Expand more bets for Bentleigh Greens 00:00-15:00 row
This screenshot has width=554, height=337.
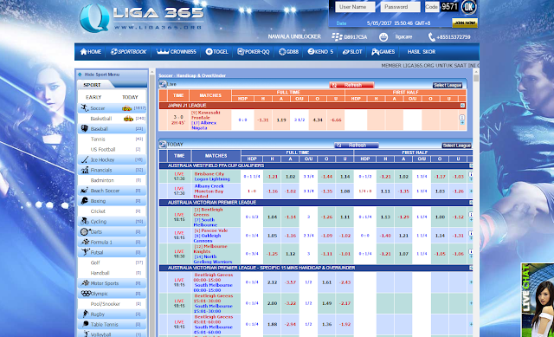click(x=471, y=282)
